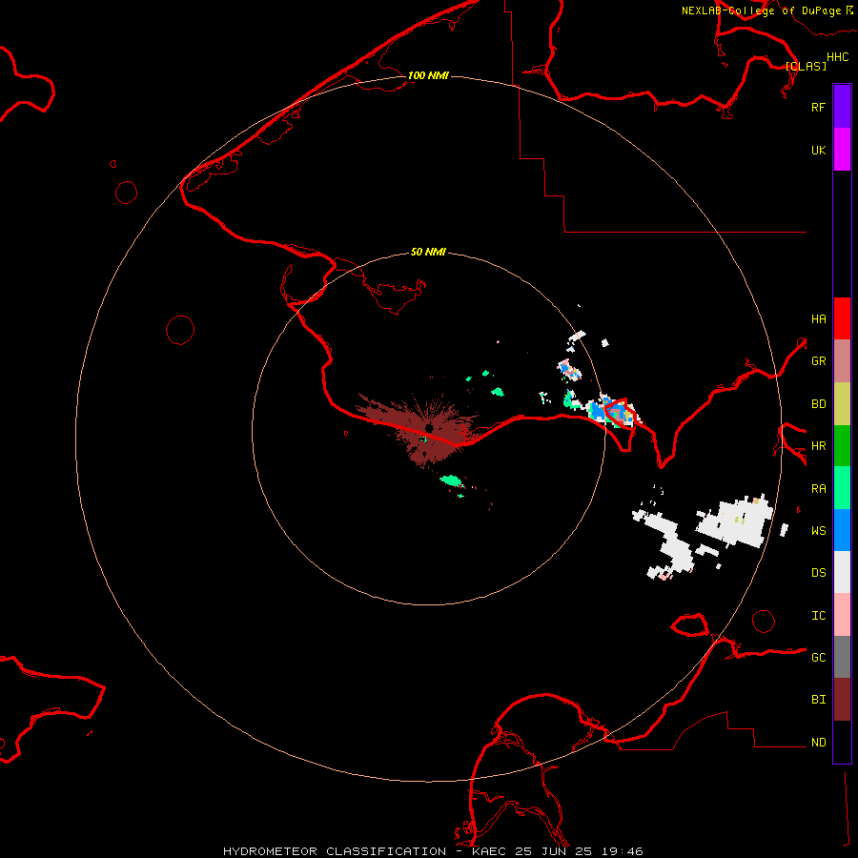
Task: Click the DS legend label
Action: click(818, 573)
